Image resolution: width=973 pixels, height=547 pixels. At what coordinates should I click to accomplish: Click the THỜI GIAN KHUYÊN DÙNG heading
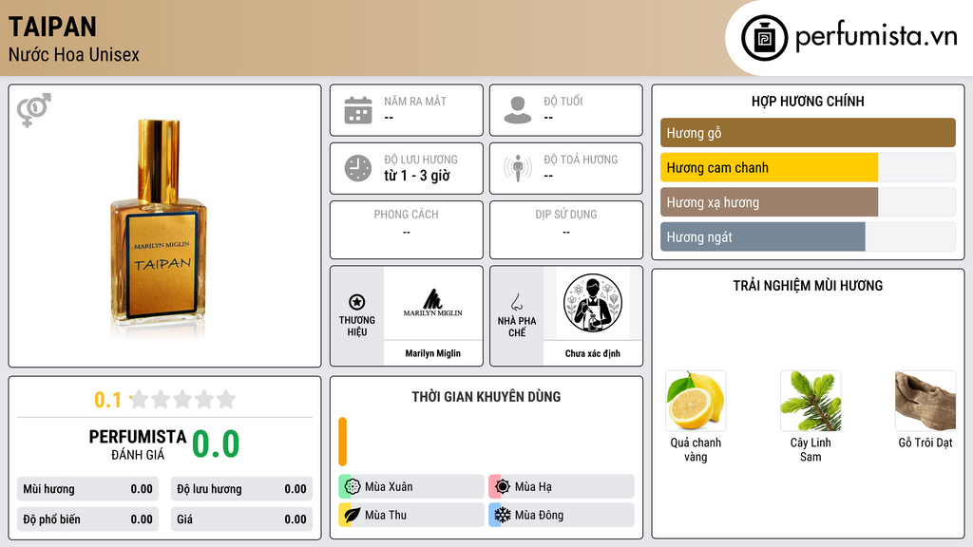pos(486,397)
